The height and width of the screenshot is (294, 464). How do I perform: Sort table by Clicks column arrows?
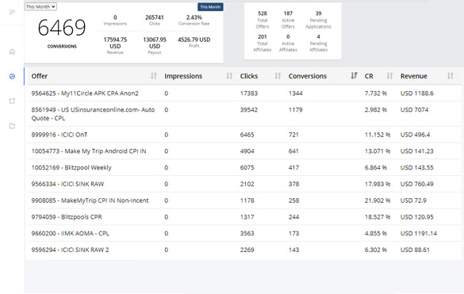(278, 76)
